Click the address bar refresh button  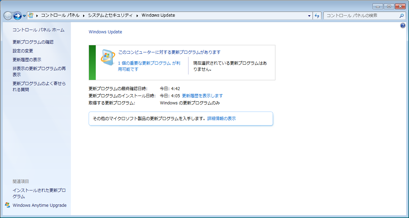coord(317,16)
